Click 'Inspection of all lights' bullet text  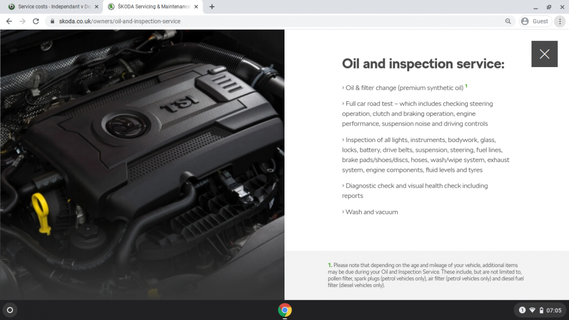[x=426, y=155]
